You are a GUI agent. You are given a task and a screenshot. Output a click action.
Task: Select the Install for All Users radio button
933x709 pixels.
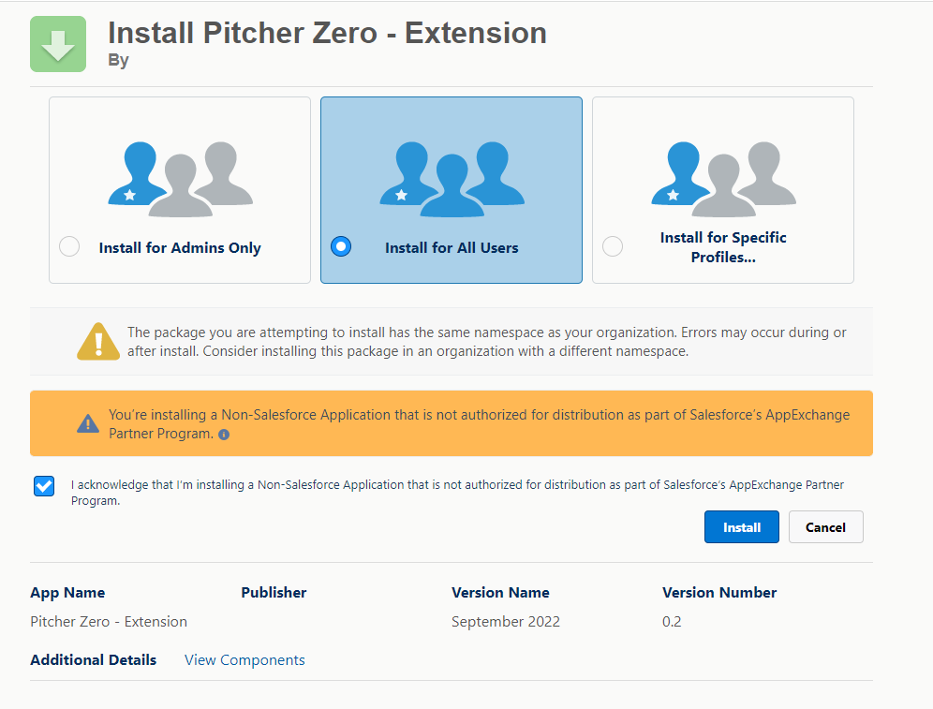[x=341, y=247]
